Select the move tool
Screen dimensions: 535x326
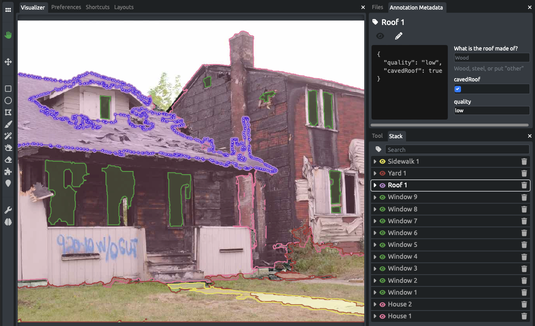[7, 62]
